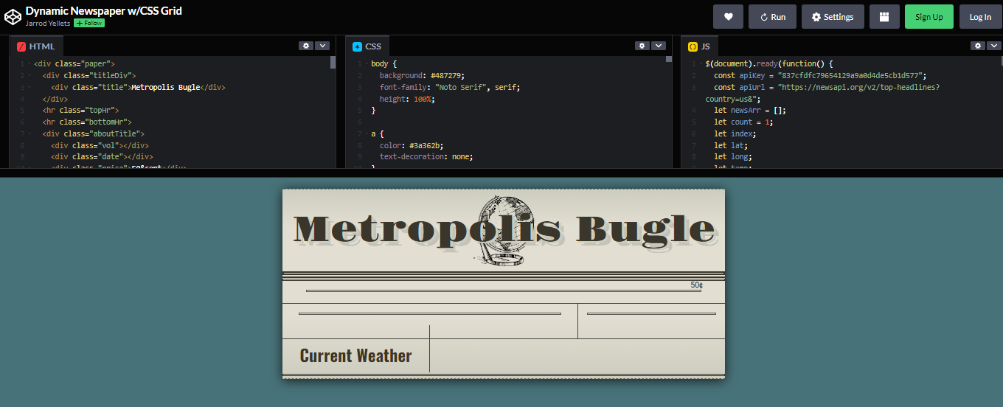
Task: Click the text-decoration: none CSS line
Action: (x=426, y=156)
